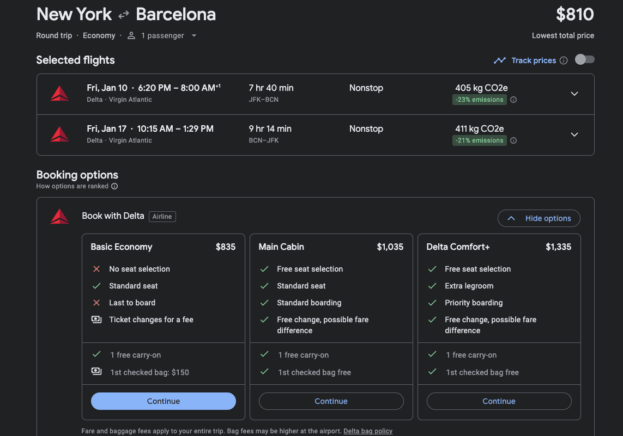The image size is (623, 436).
Task: Click the 9 hr 14 min duration
Action: tap(270, 129)
